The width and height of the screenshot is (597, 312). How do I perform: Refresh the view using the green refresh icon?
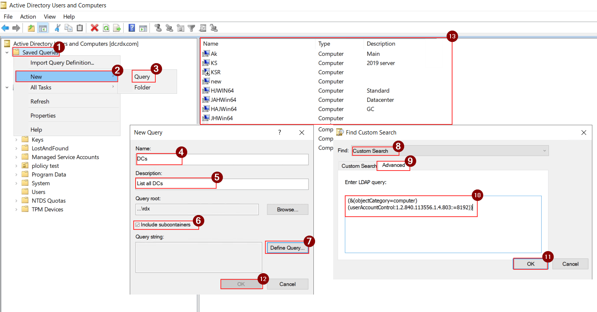pyautogui.click(x=106, y=28)
